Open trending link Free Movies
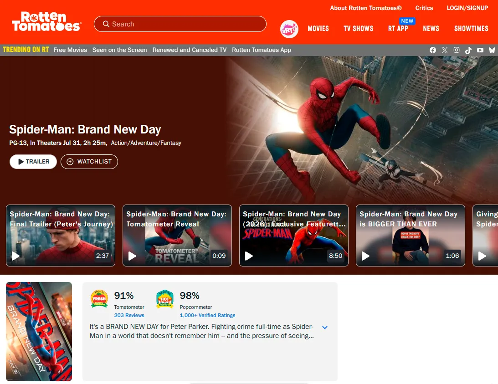The height and width of the screenshot is (384, 498). pyautogui.click(x=70, y=50)
